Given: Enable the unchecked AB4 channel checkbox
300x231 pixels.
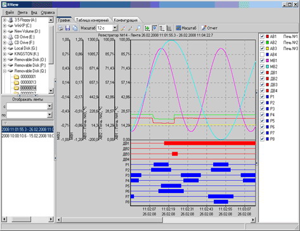Looking at the screenshot, I should coord(262,55).
